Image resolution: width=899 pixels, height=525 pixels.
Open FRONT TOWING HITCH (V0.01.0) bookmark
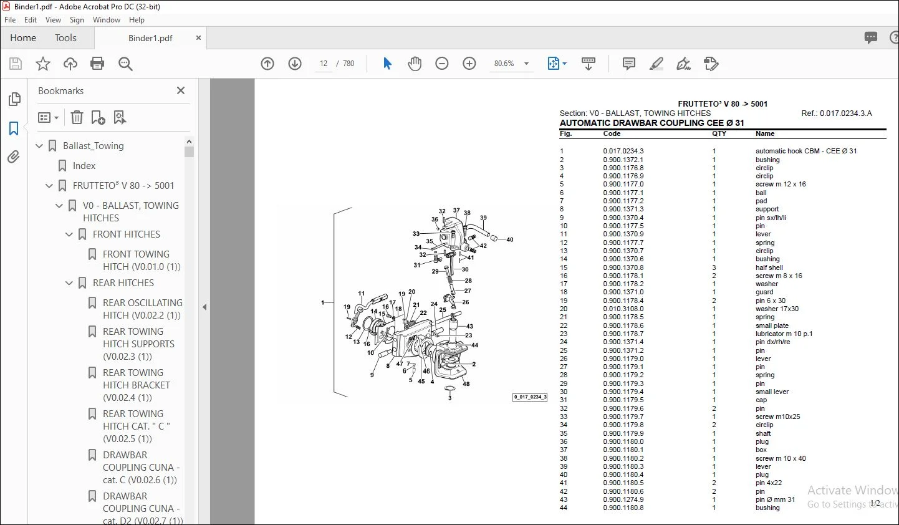click(142, 261)
